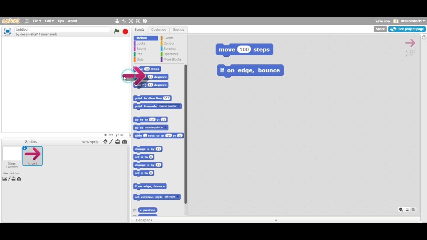
Task: Switch stage to full screen mode
Action: tap(7, 31)
